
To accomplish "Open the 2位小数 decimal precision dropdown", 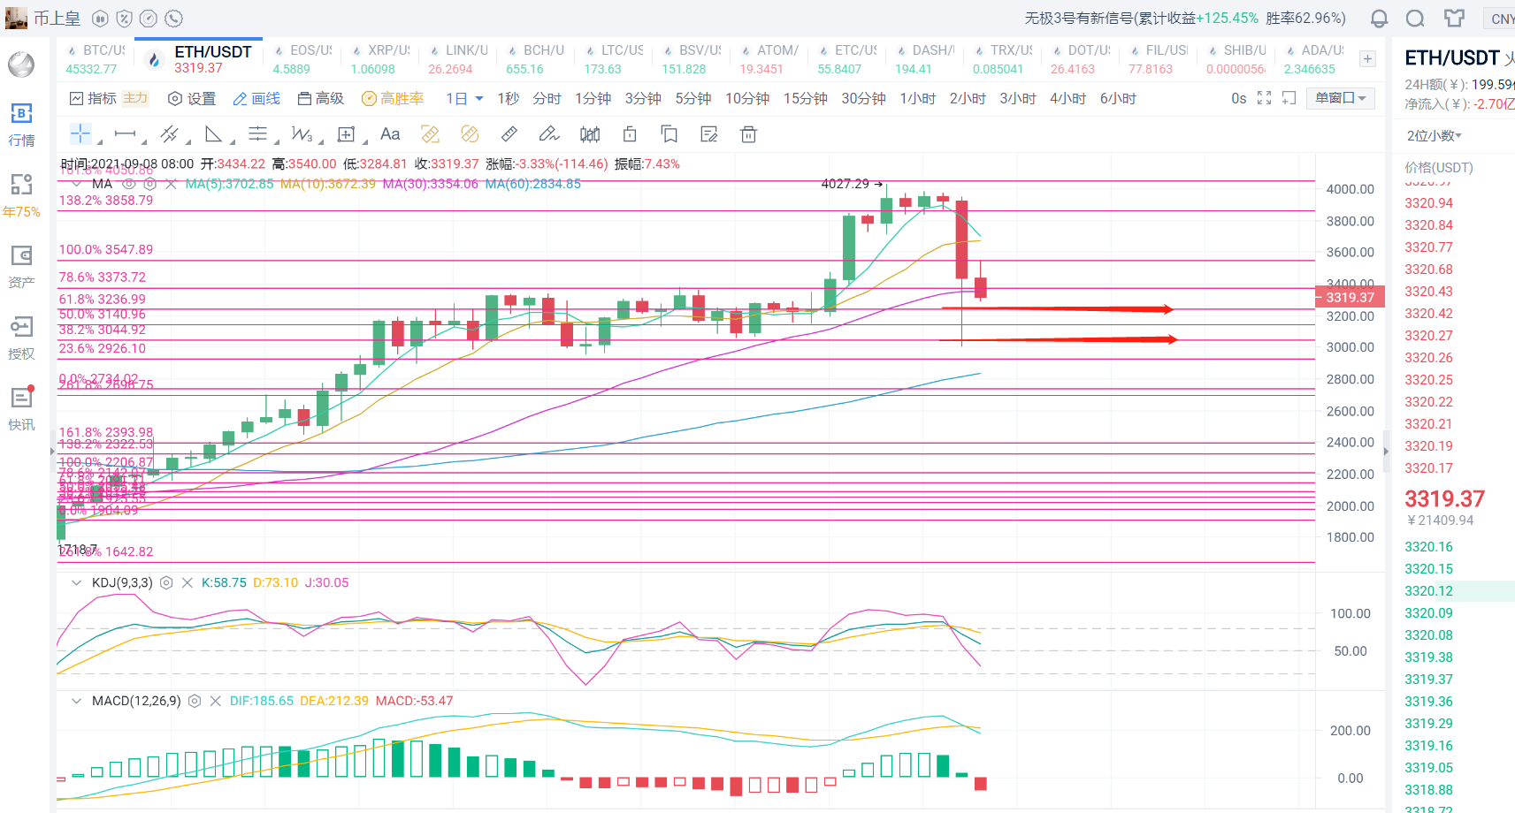I will coord(1435,135).
